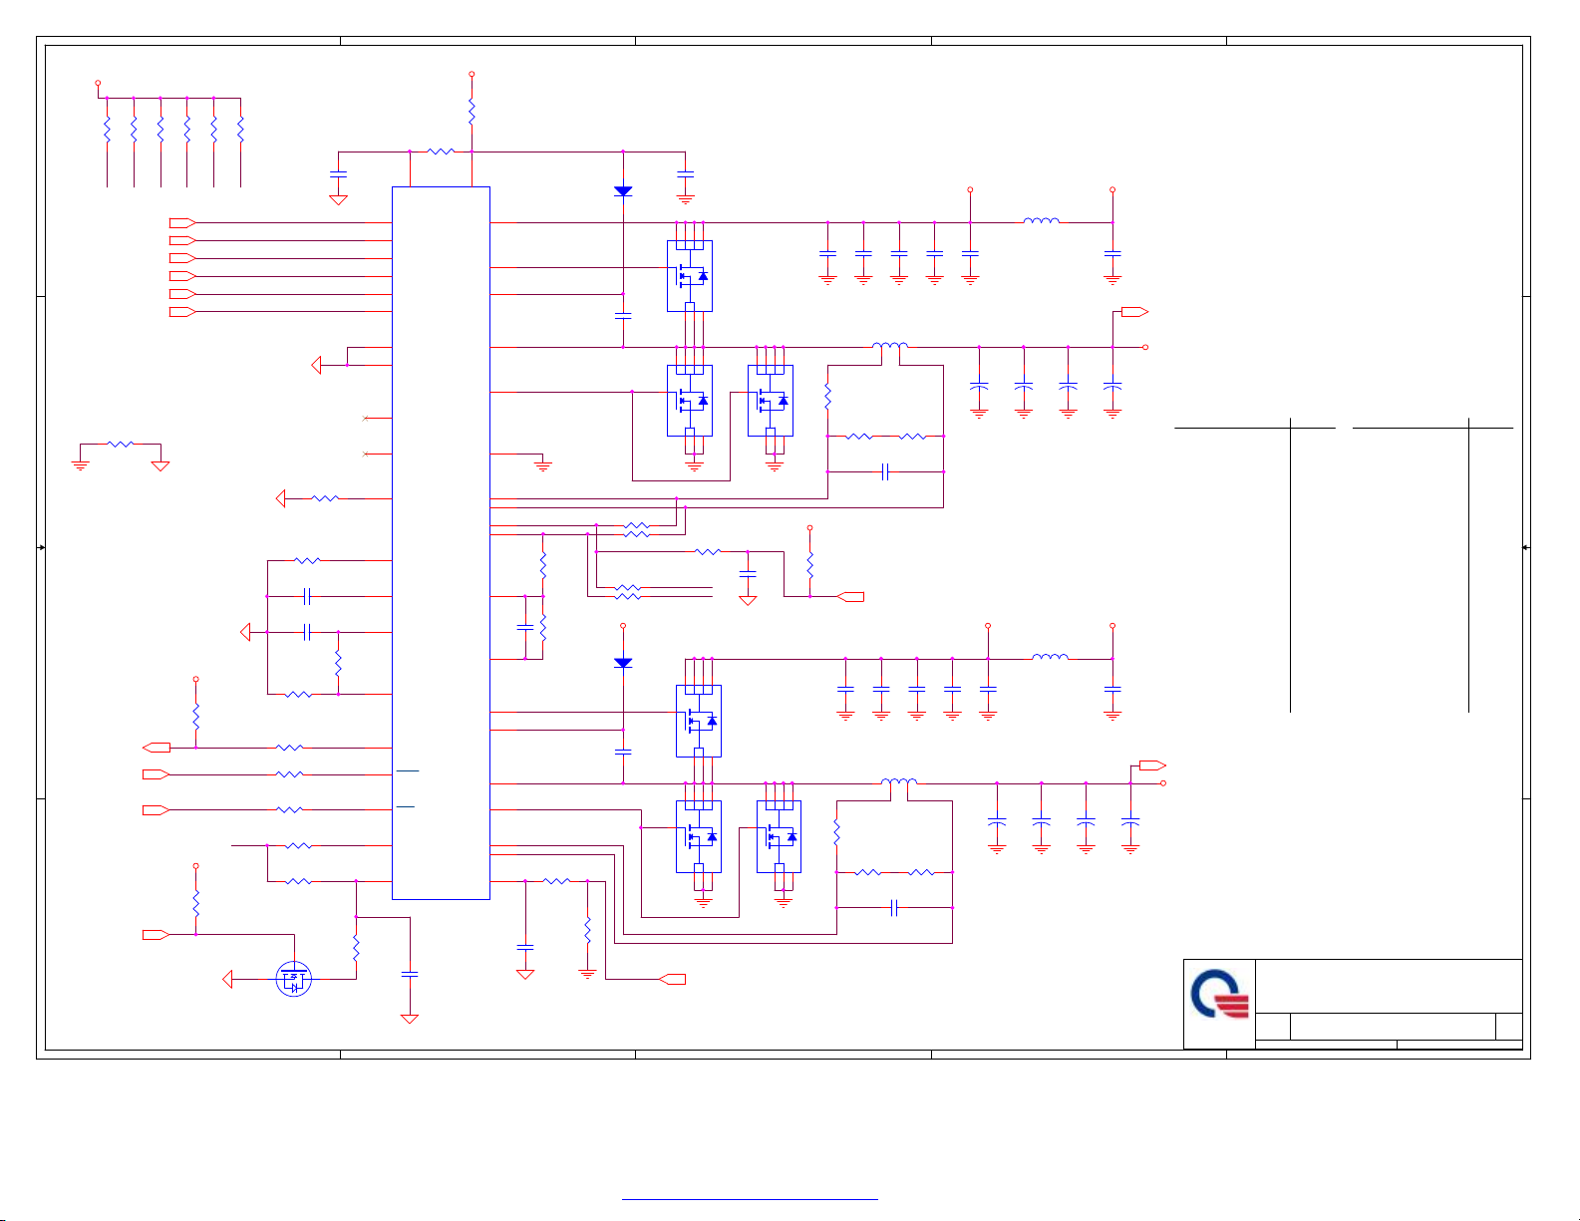Select the topmost of six input ports
The image size is (1580, 1221).
point(182,222)
